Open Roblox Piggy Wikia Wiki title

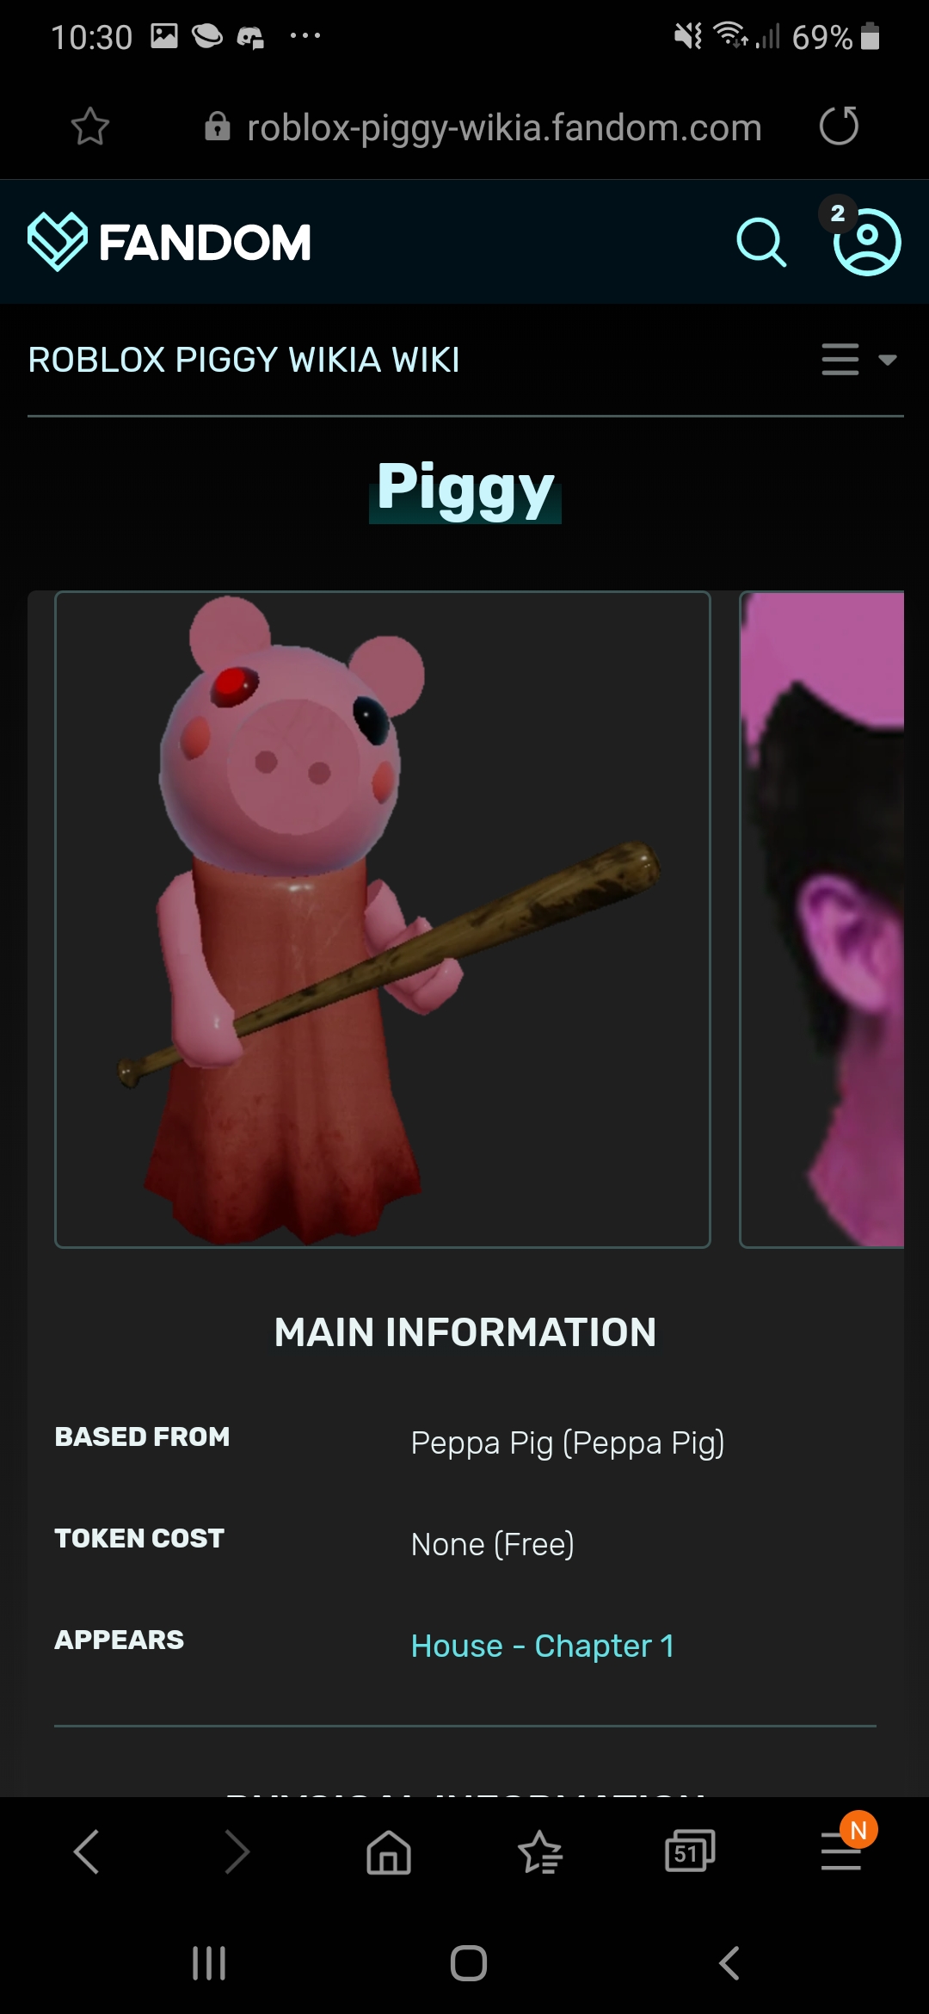244,360
